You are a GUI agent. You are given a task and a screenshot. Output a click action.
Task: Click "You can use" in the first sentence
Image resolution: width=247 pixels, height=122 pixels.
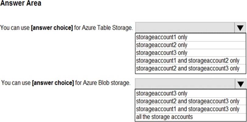(15, 28)
